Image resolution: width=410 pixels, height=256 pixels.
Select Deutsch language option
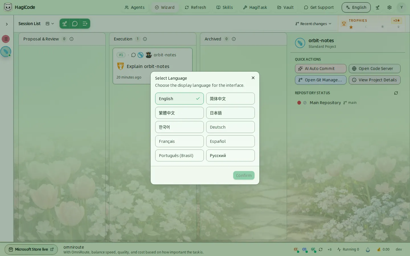(x=230, y=127)
